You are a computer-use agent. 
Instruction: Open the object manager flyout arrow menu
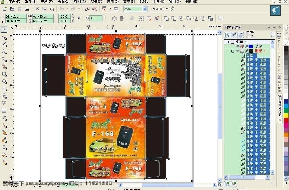coord(273,34)
